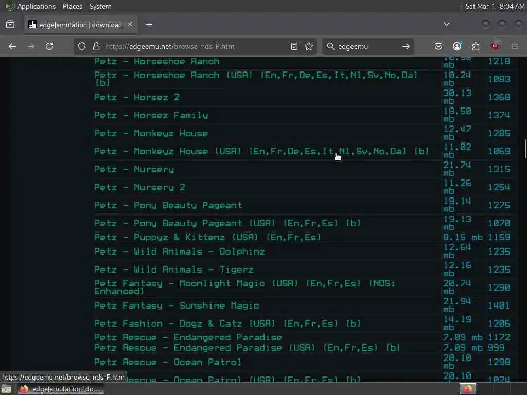Open Petz - Wild Animals - Dolphinz link
527x395 pixels.
[x=179, y=252]
